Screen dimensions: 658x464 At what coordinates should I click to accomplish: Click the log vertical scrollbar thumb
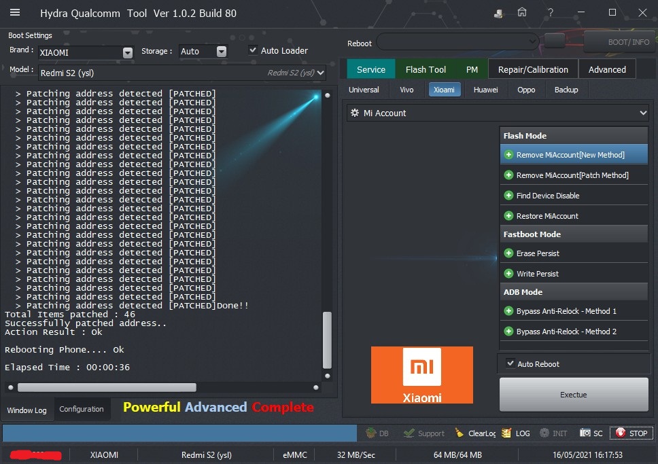pos(328,340)
